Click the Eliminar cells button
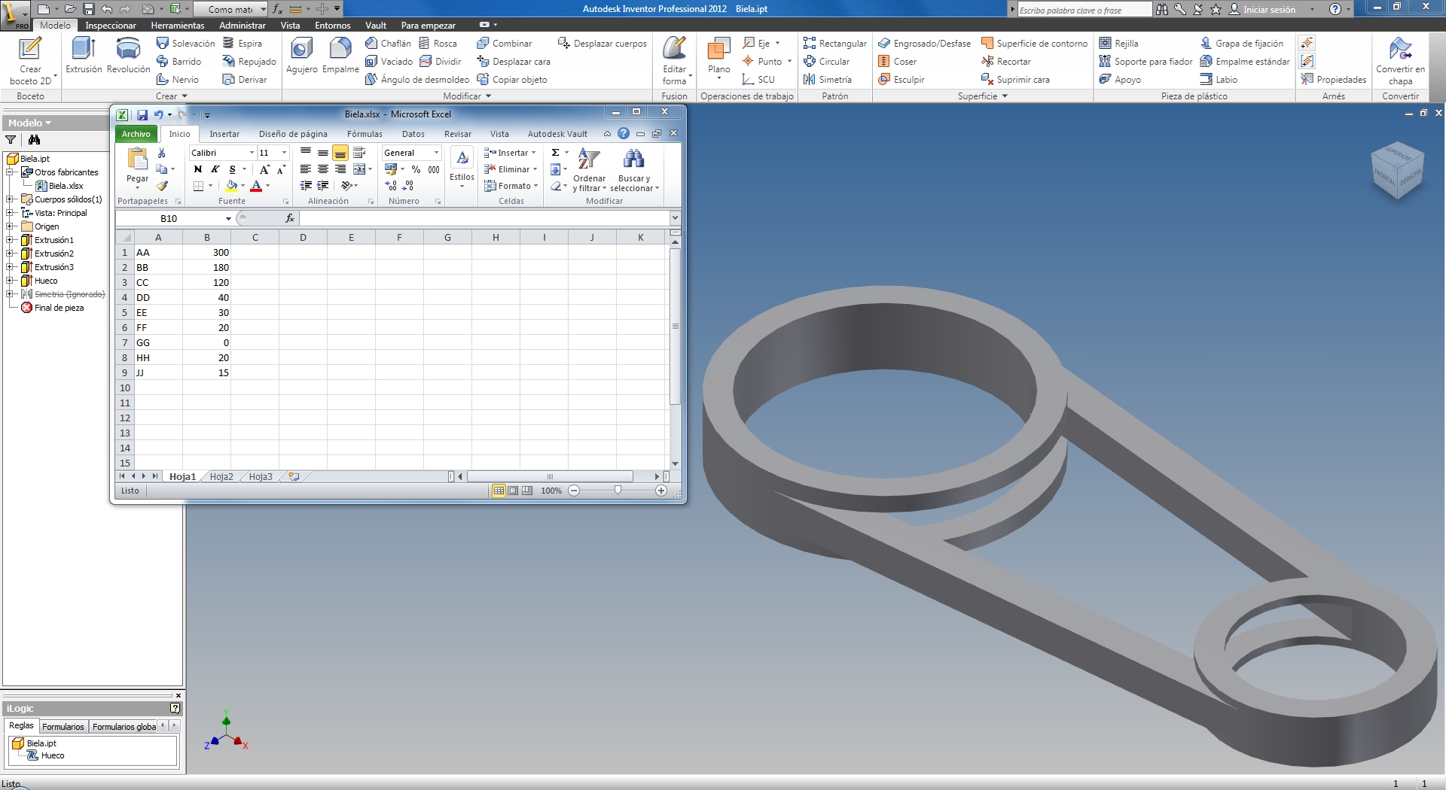 tap(511, 169)
